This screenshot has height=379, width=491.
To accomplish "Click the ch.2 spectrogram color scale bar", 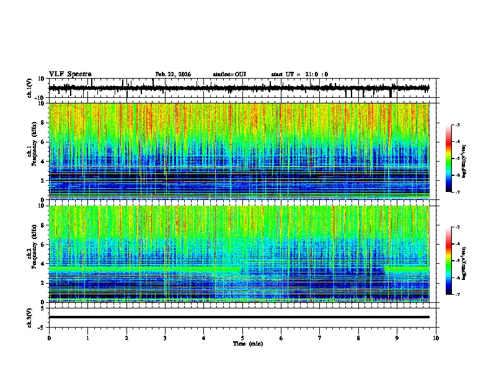I will (x=449, y=261).
